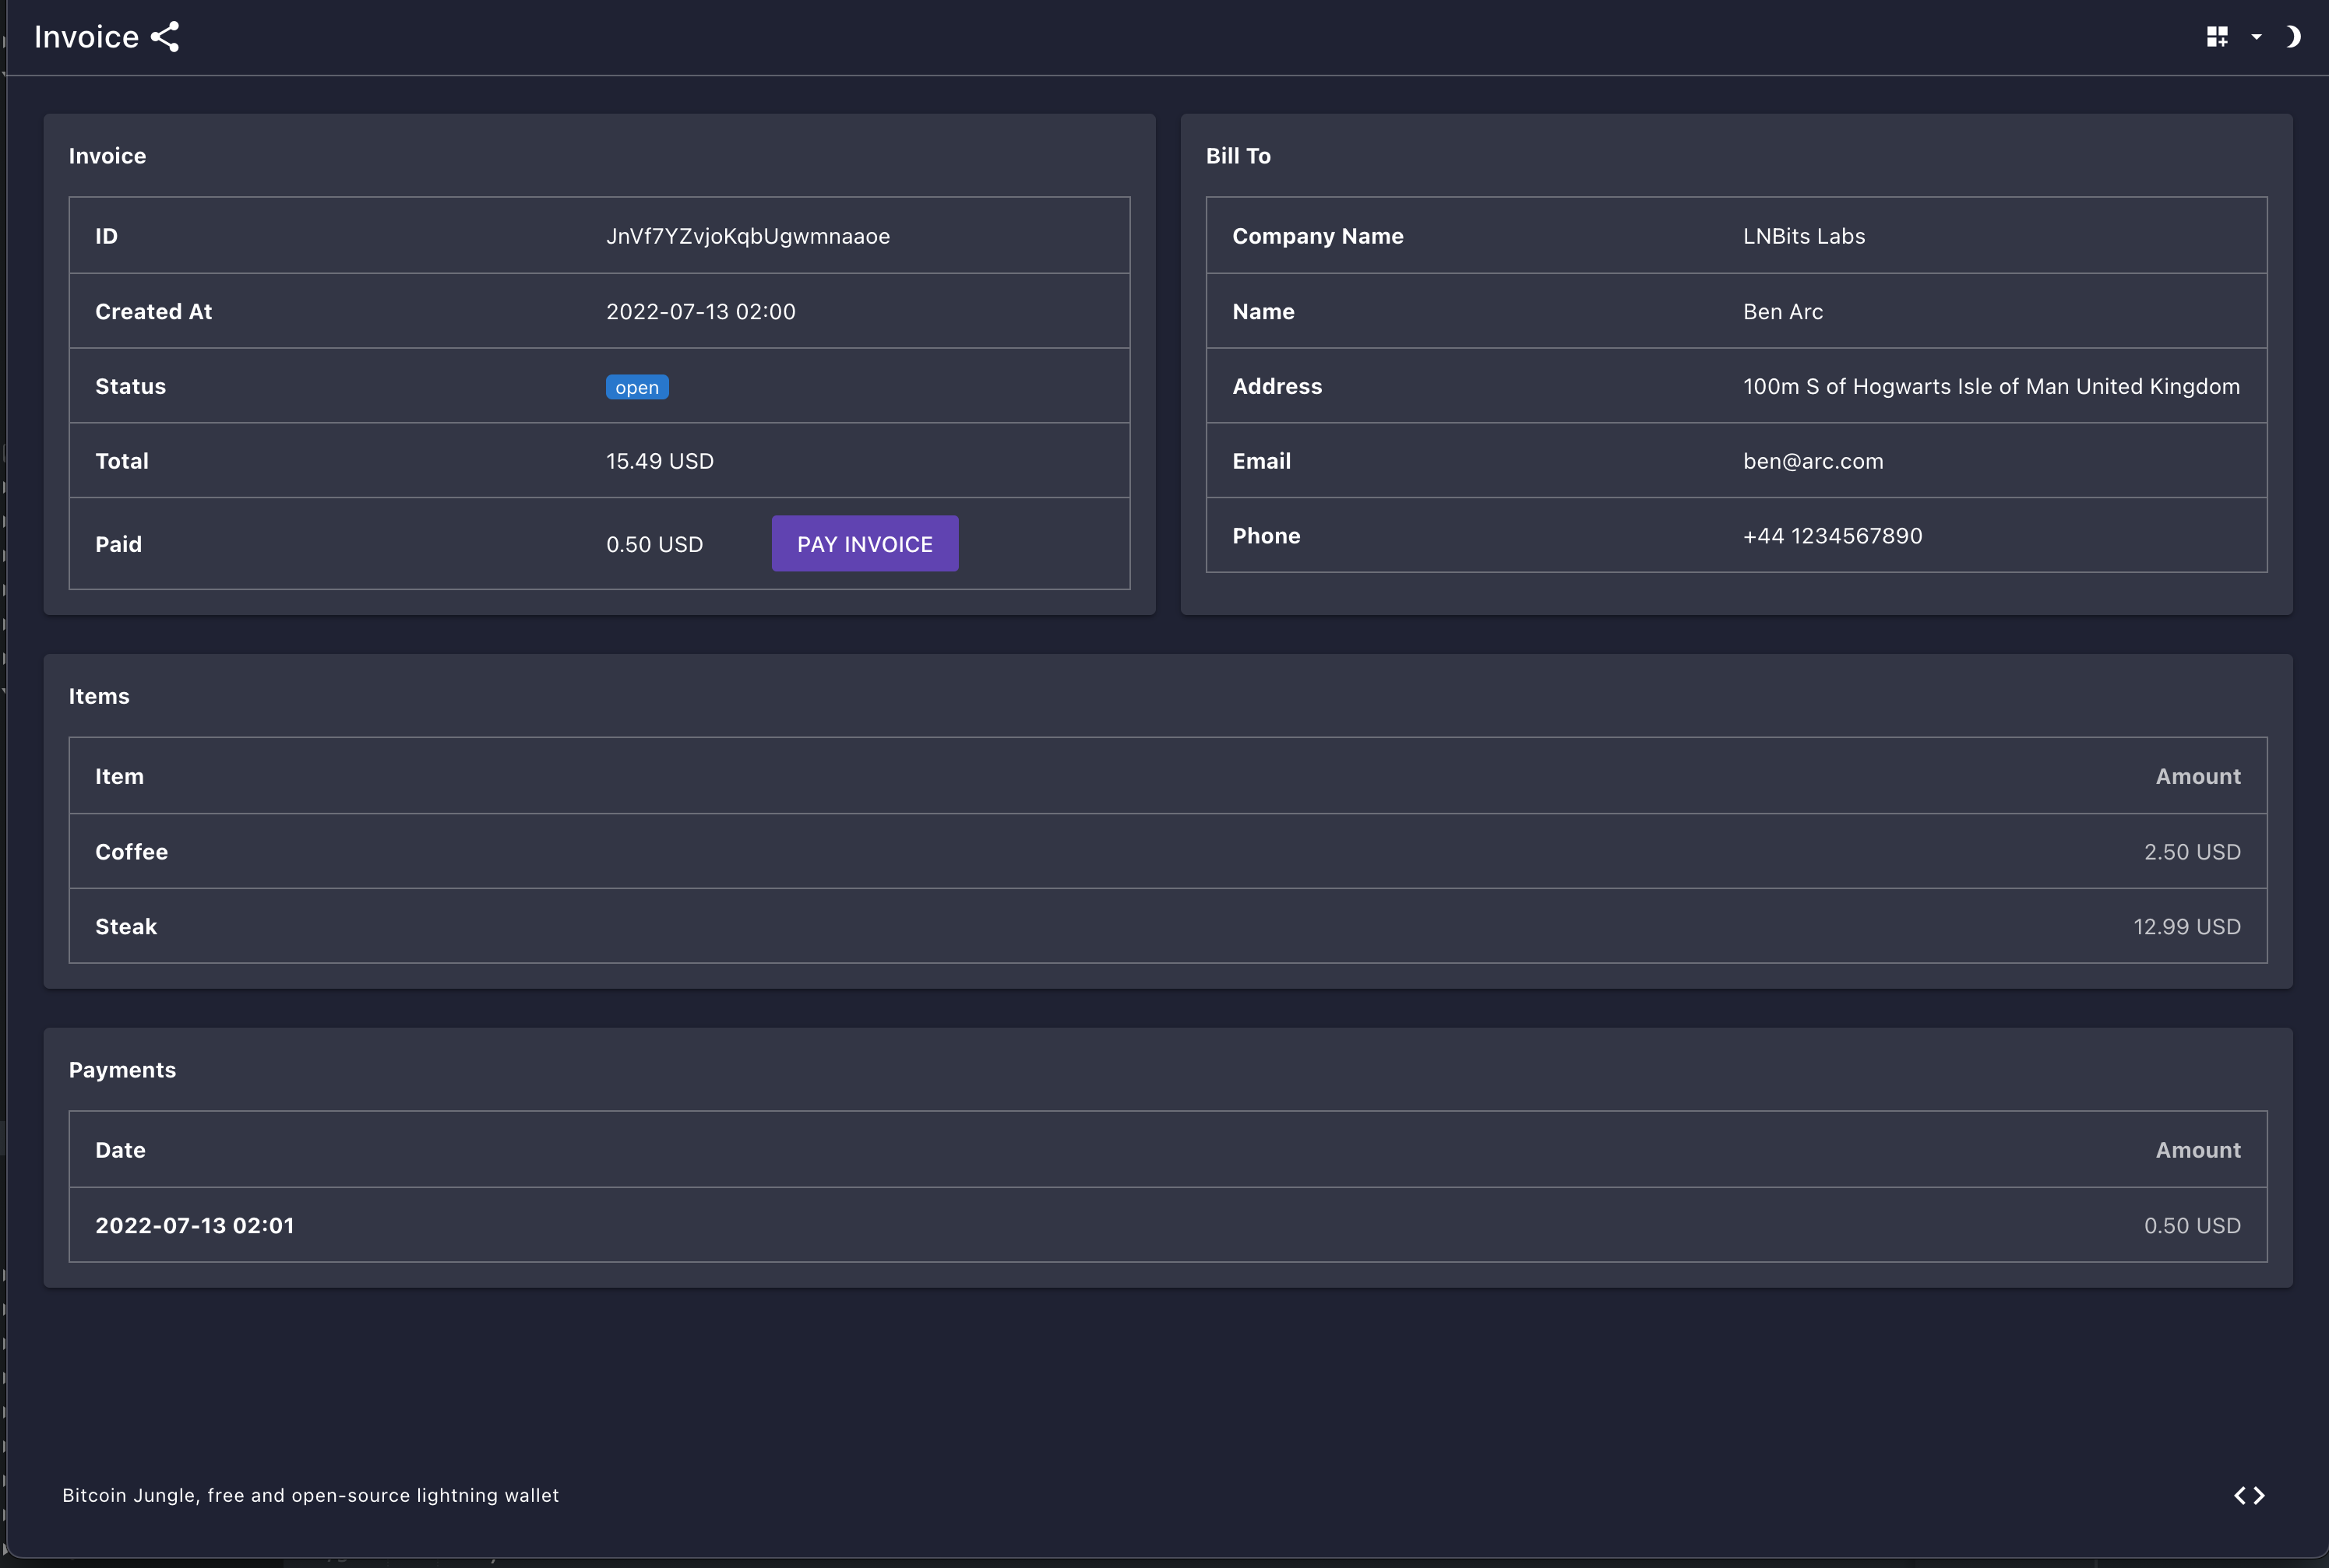Click the payment date 2022-07-13 02:01
The image size is (2329, 1568).
tap(195, 1225)
